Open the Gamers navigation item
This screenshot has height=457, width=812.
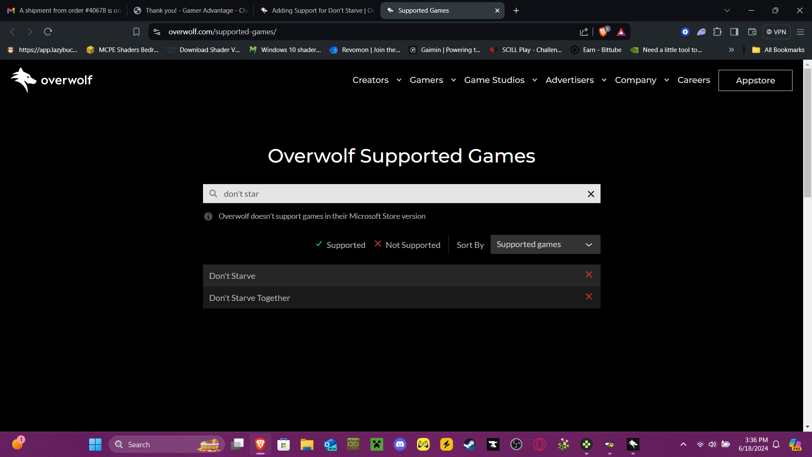(x=426, y=80)
